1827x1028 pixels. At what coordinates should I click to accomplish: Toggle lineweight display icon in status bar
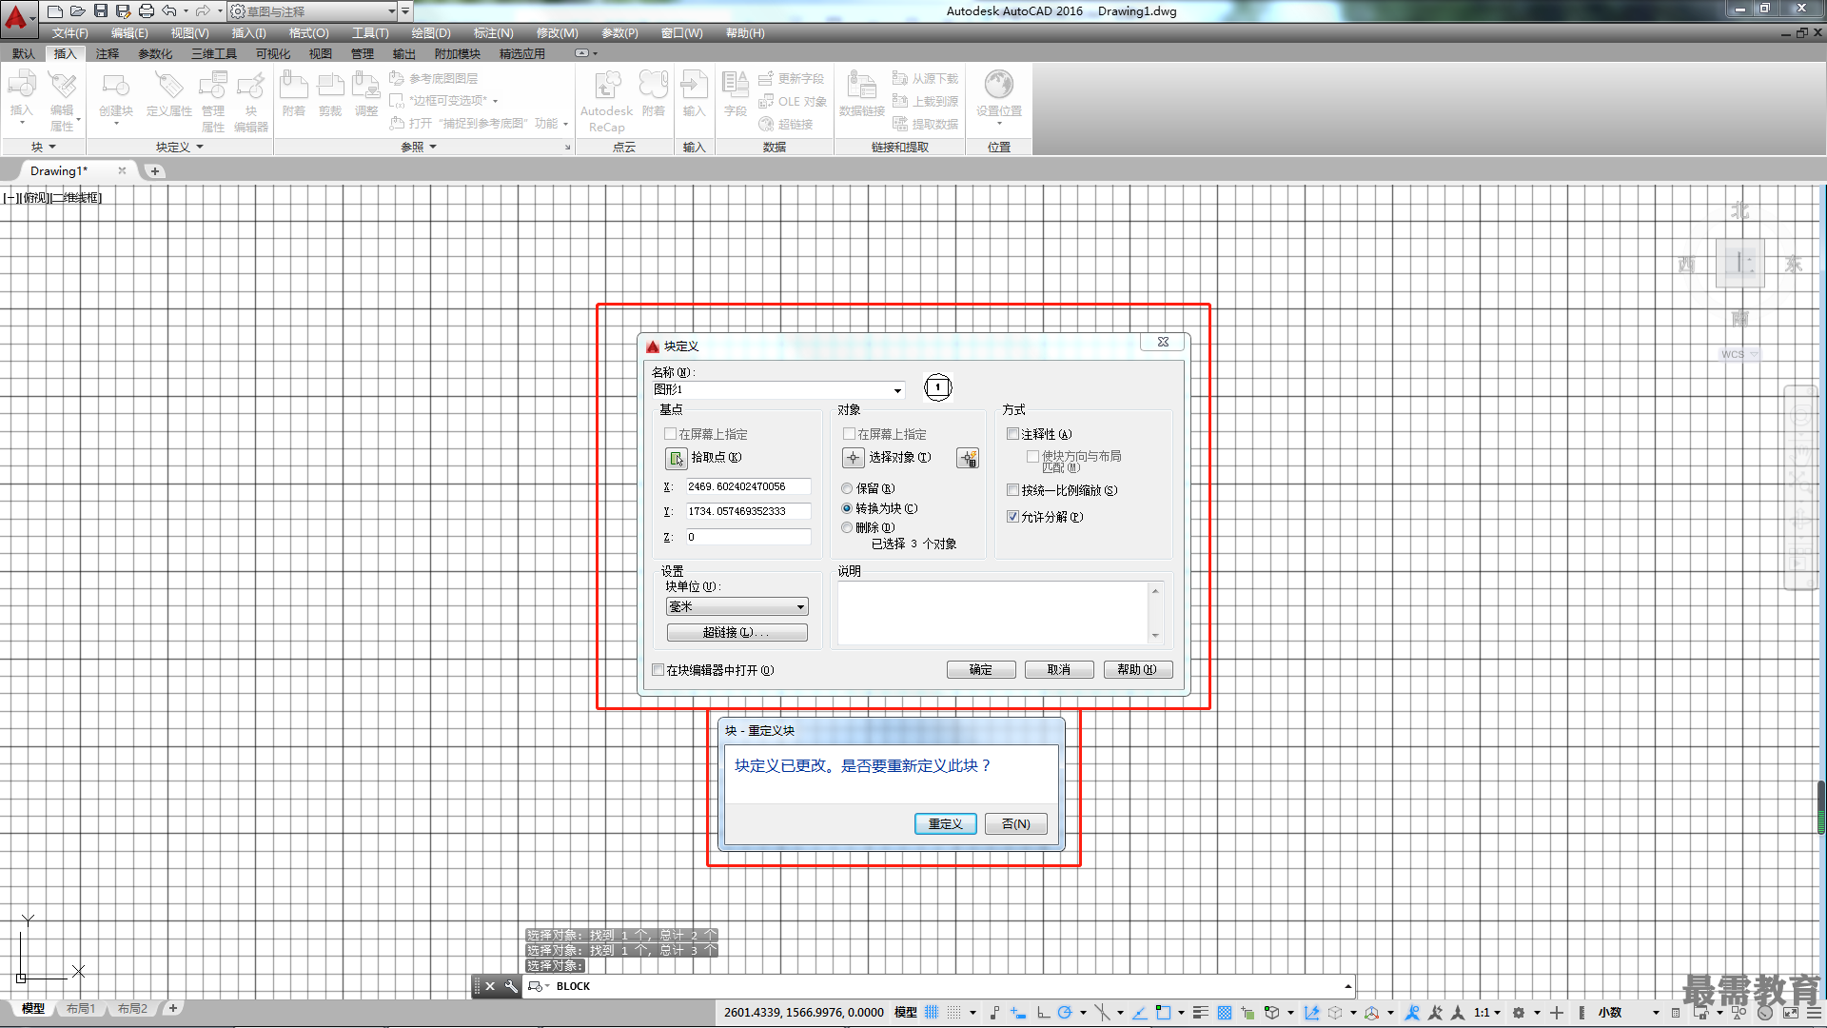point(1201,1013)
